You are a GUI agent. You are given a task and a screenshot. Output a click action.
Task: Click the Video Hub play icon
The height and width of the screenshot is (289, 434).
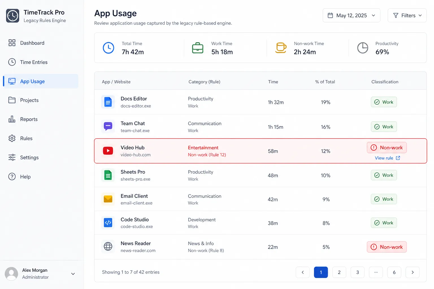coord(108,151)
